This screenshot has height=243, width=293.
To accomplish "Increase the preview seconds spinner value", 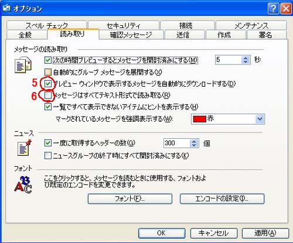I will pyautogui.click(x=246, y=58).
